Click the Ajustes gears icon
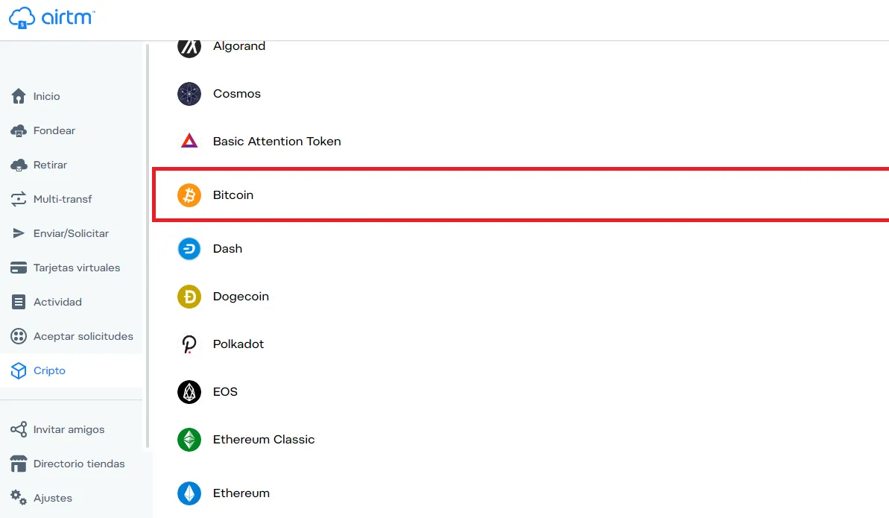Screen dimensions: 889x518 [x=18, y=498]
